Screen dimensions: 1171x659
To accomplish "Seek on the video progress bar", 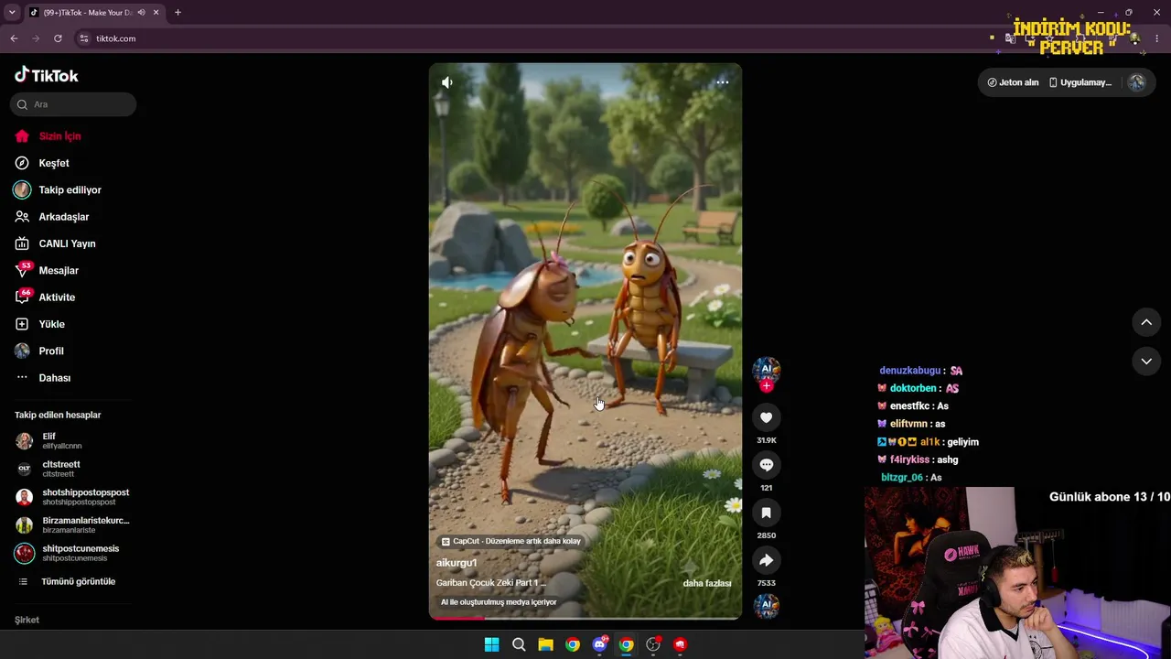I will coord(585,618).
